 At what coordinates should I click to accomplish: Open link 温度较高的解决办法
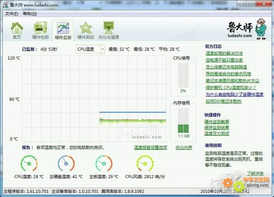point(224,53)
